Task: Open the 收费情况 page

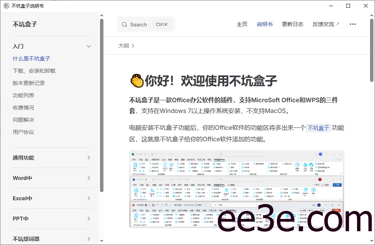Action: pyautogui.click(x=24, y=107)
